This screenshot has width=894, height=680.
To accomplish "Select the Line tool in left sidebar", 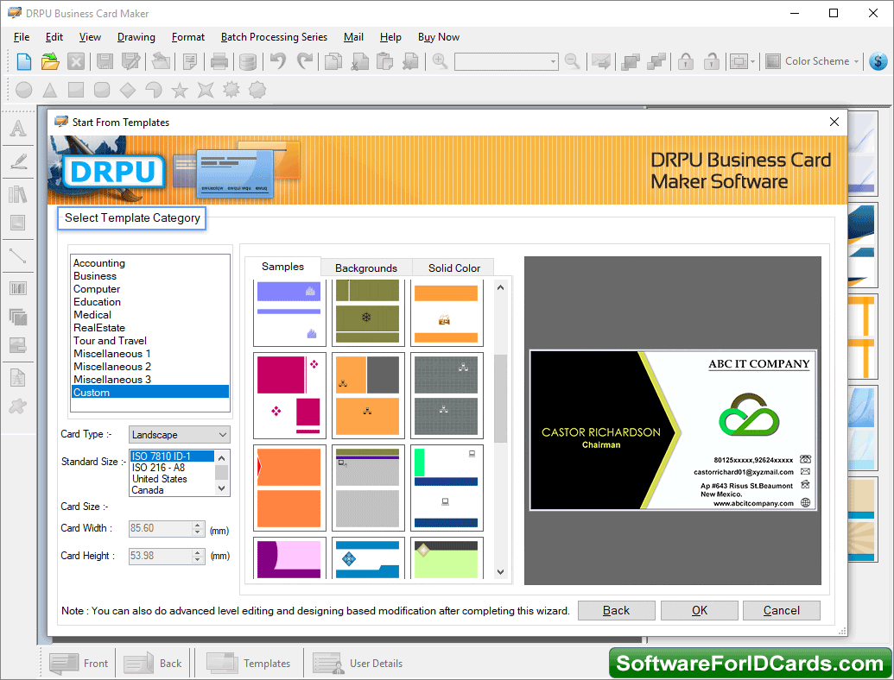I will coord(17,255).
